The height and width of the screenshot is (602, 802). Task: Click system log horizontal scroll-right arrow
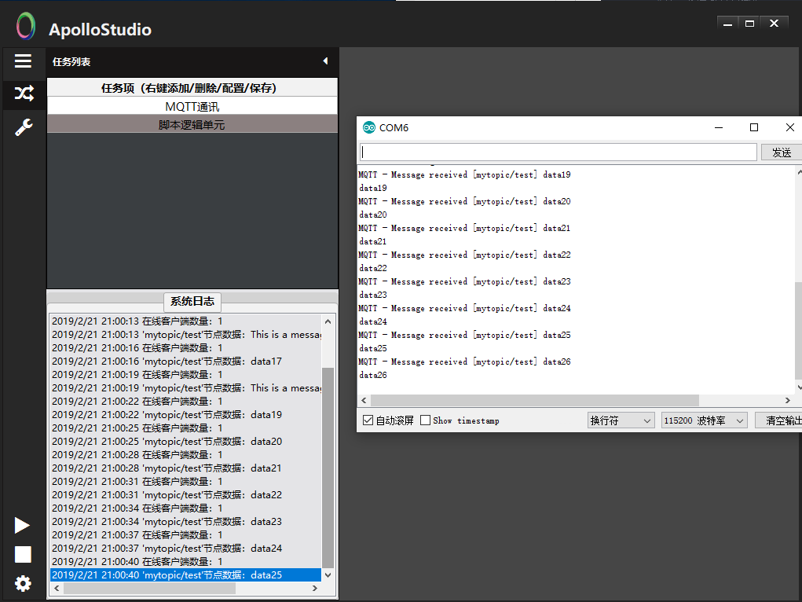pyautogui.click(x=314, y=588)
